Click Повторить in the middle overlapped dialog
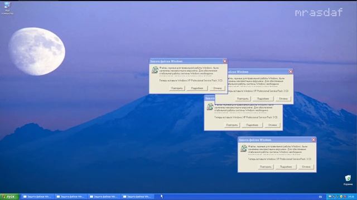Screen dimensions: 357x200 click(232, 125)
